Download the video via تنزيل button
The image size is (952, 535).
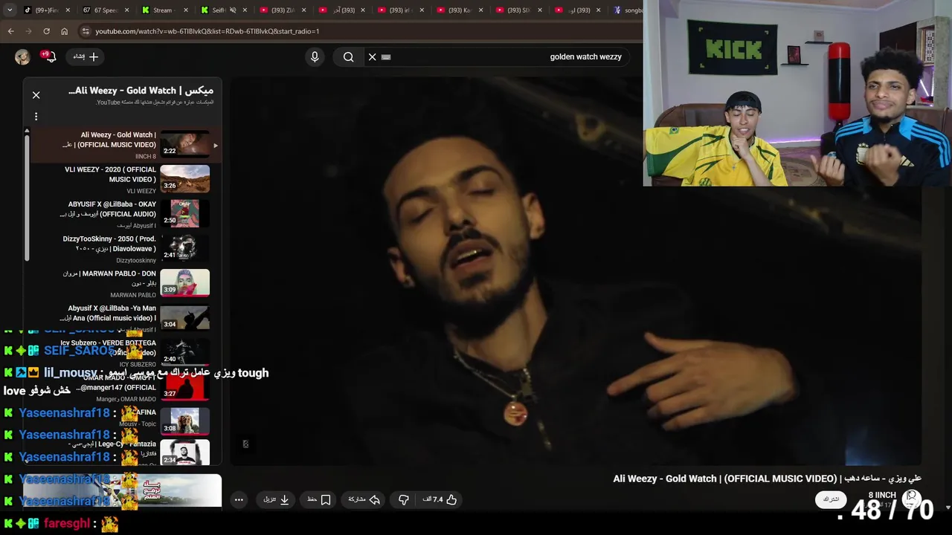[x=277, y=500]
